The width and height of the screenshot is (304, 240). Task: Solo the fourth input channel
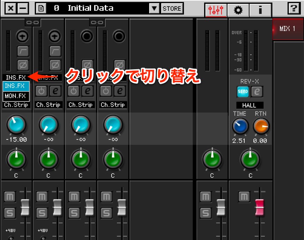pyautogui.click(x=107, y=213)
